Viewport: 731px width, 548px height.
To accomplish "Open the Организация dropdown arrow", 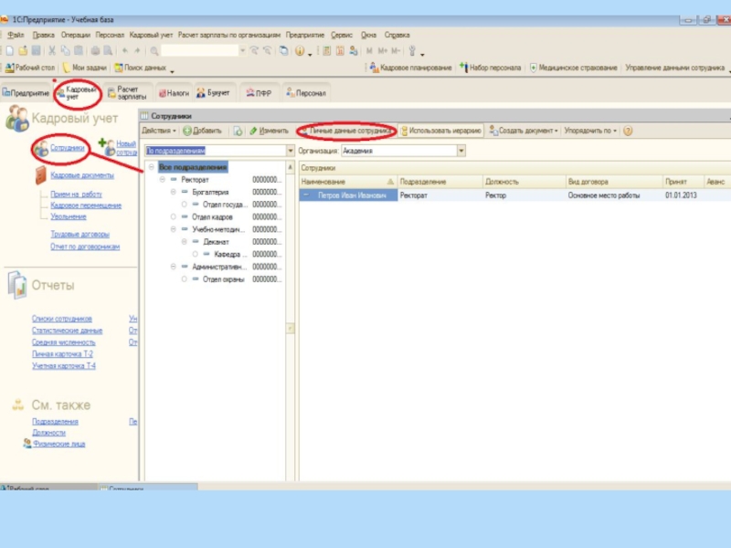I will (x=461, y=150).
